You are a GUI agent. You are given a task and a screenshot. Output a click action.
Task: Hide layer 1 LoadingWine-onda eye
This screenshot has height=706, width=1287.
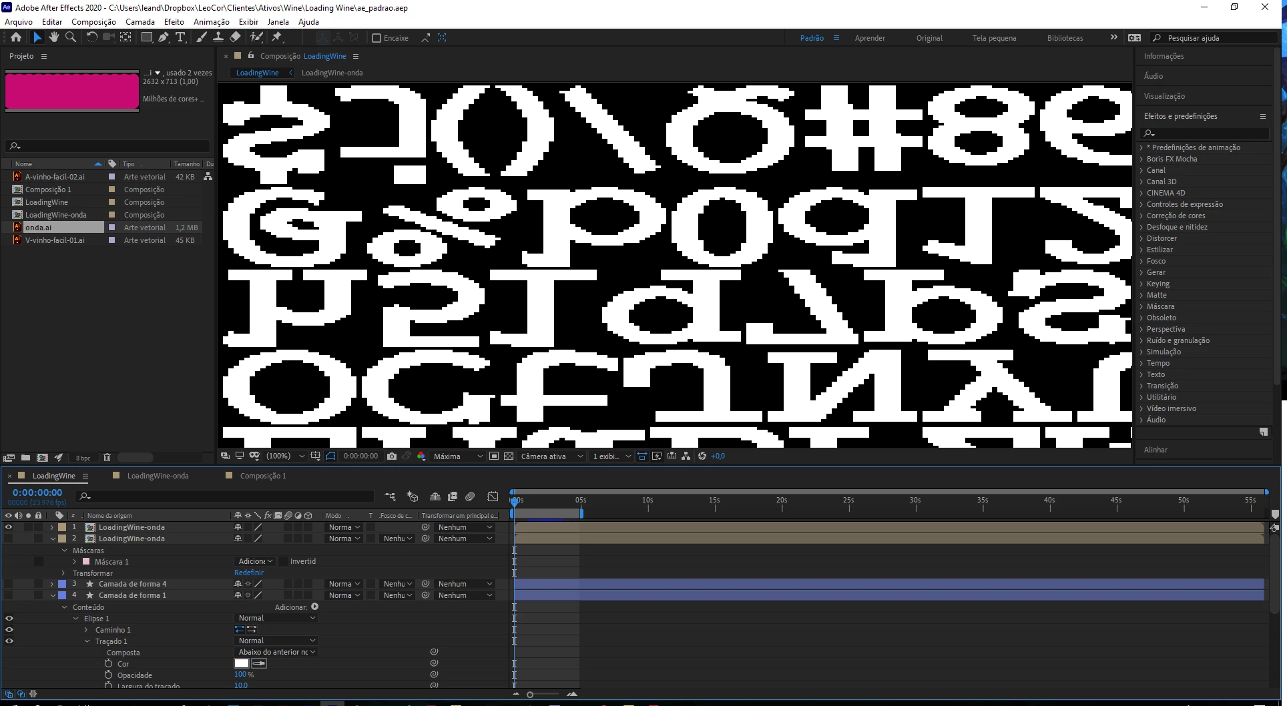[9, 527]
